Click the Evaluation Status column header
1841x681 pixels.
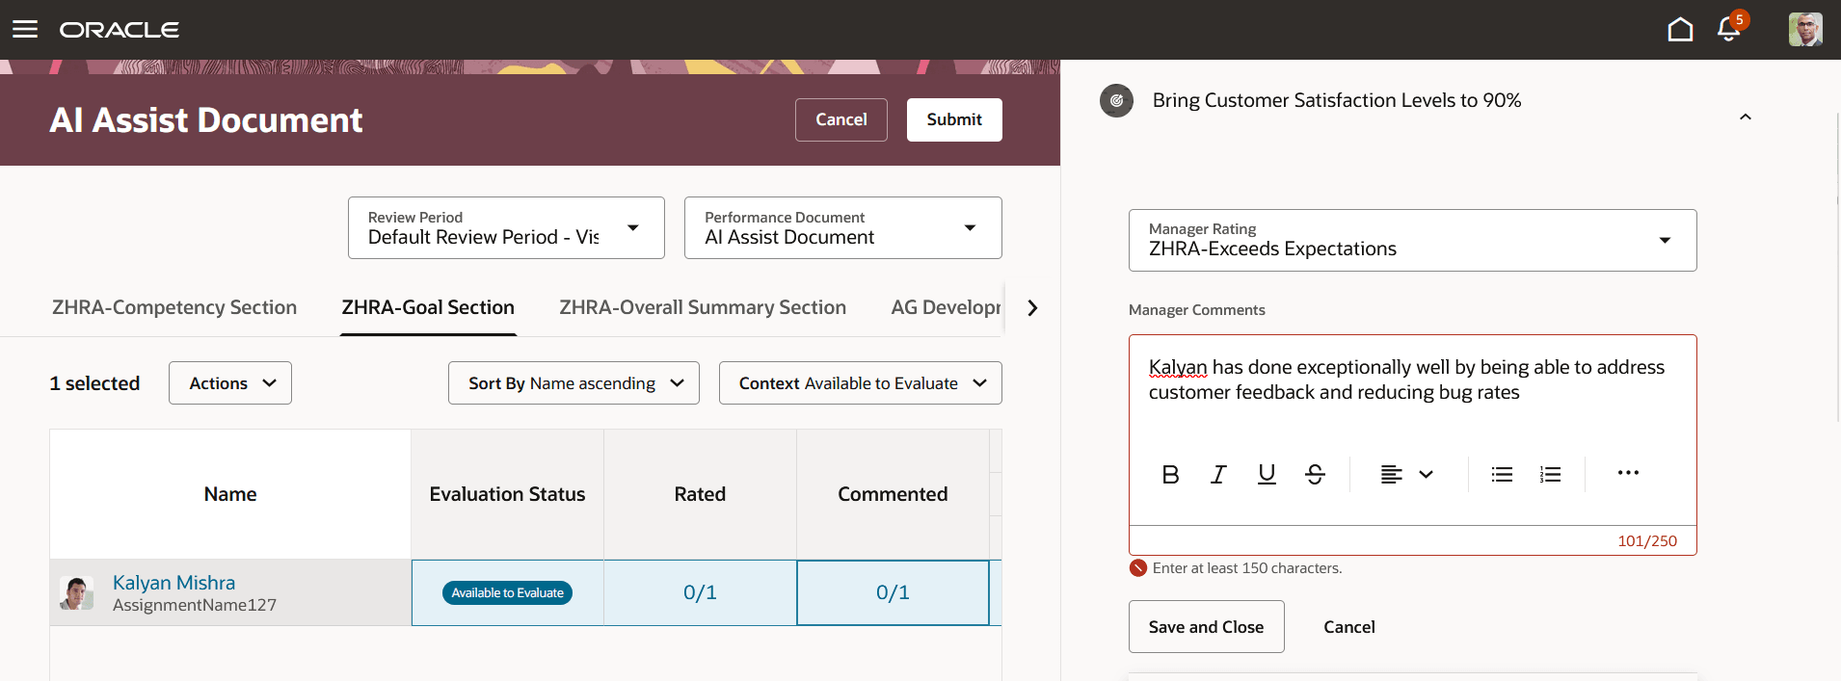(x=507, y=494)
